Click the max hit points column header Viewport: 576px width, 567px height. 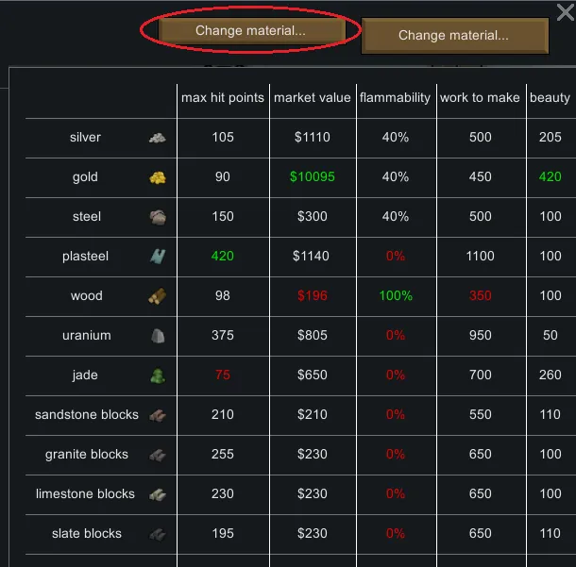pos(223,98)
